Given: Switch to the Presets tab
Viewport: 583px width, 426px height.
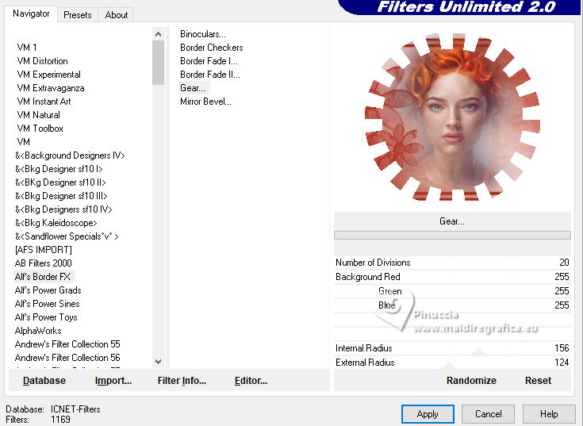Looking at the screenshot, I should 78,15.
